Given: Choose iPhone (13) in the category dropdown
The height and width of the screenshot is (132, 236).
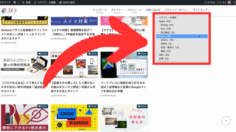Looking at the screenshot, I should point(182,25).
